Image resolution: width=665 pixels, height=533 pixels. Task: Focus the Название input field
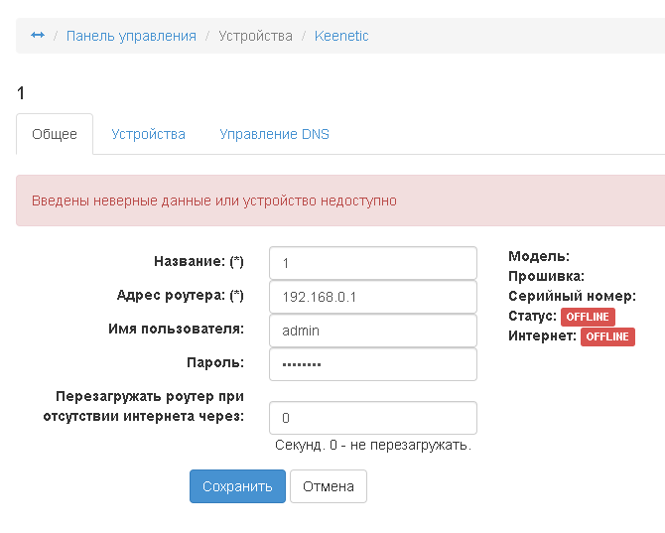point(373,263)
